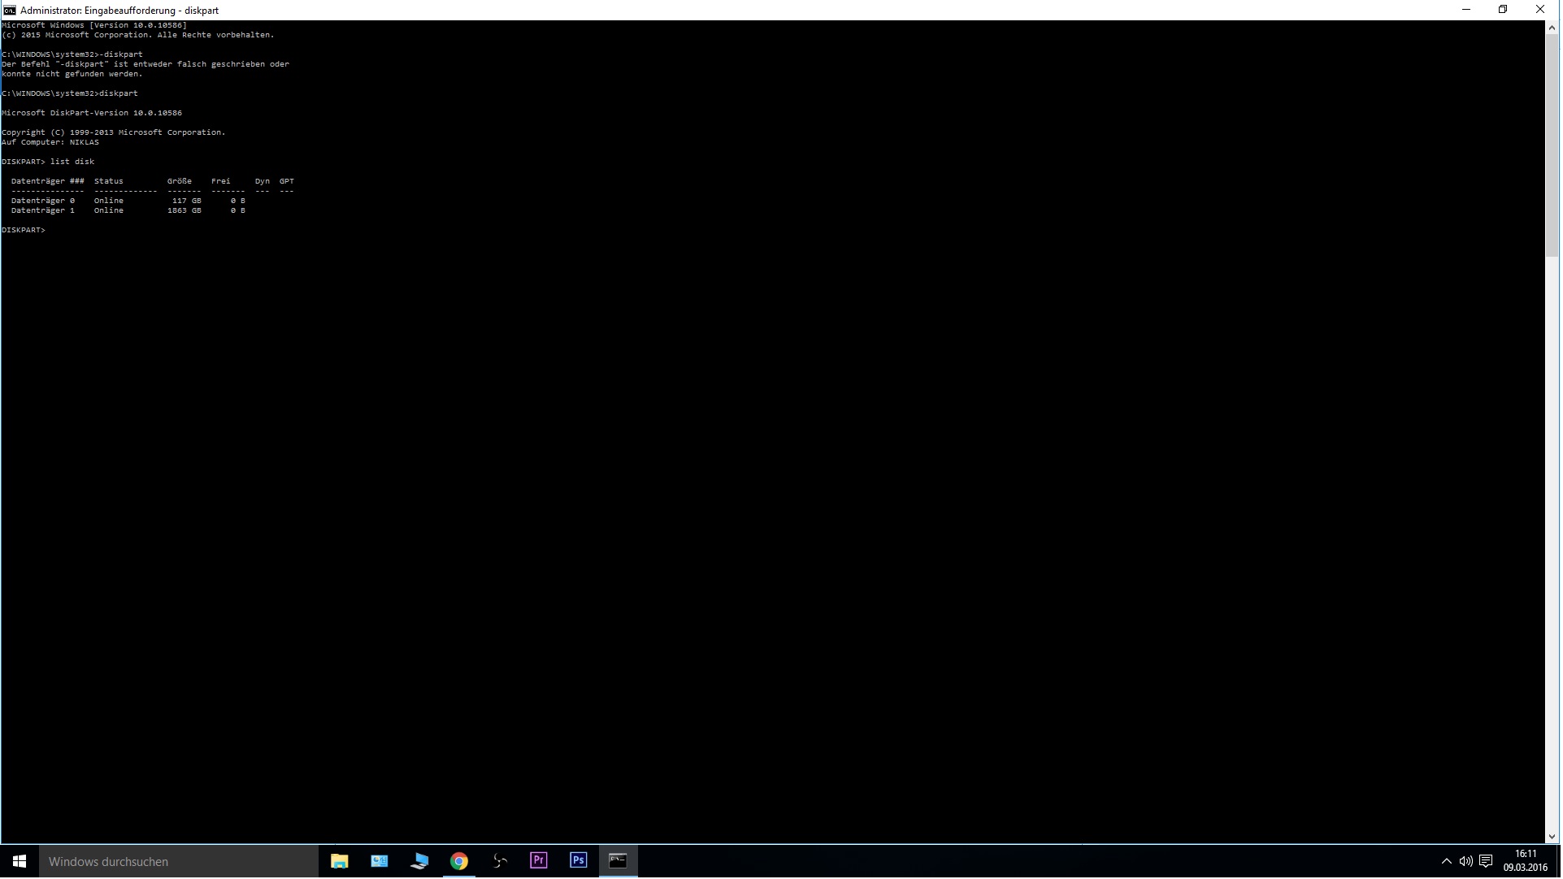1563x879 pixels.
Task: Launch Google Chrome from the taskbar
Action: [459, 861]
